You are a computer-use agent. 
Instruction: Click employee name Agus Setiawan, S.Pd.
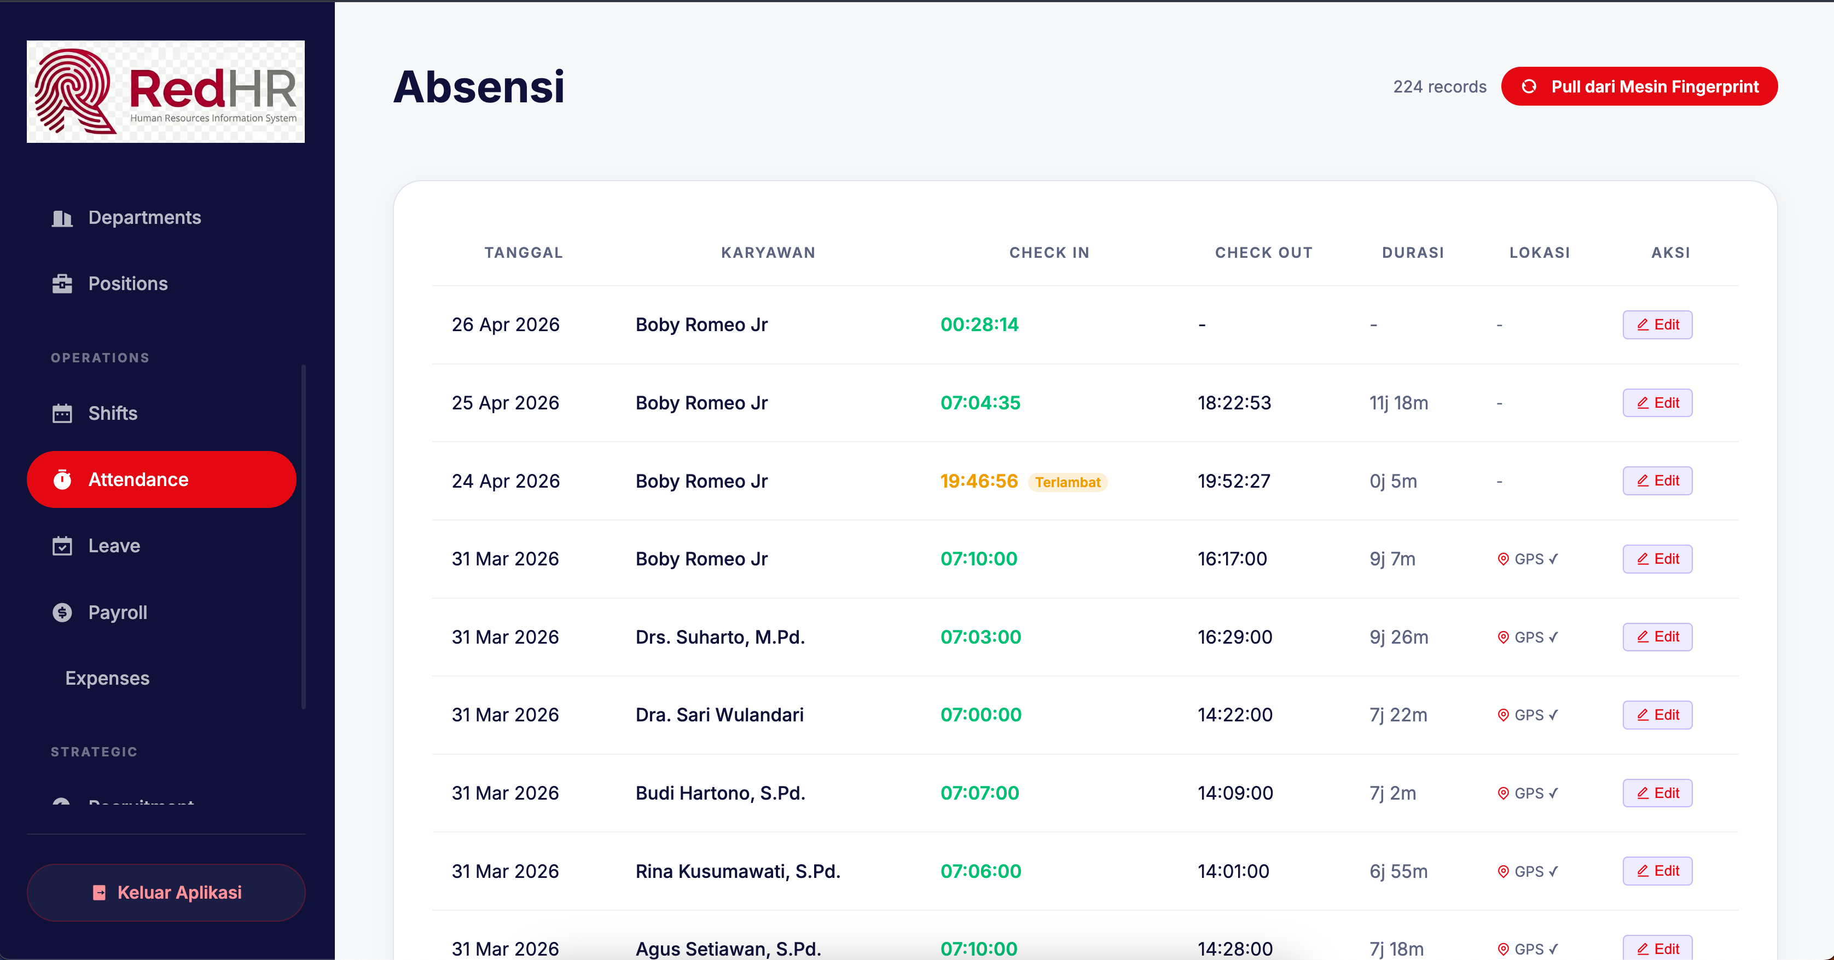point(728,949)
